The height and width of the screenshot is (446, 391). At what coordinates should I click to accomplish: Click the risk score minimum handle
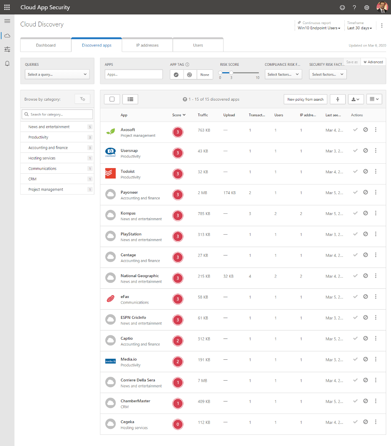[220, 73]
